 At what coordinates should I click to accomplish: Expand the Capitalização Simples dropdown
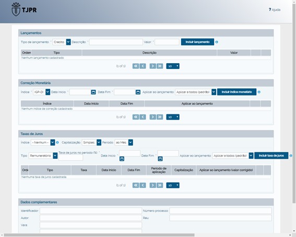[x=99, y=143]
